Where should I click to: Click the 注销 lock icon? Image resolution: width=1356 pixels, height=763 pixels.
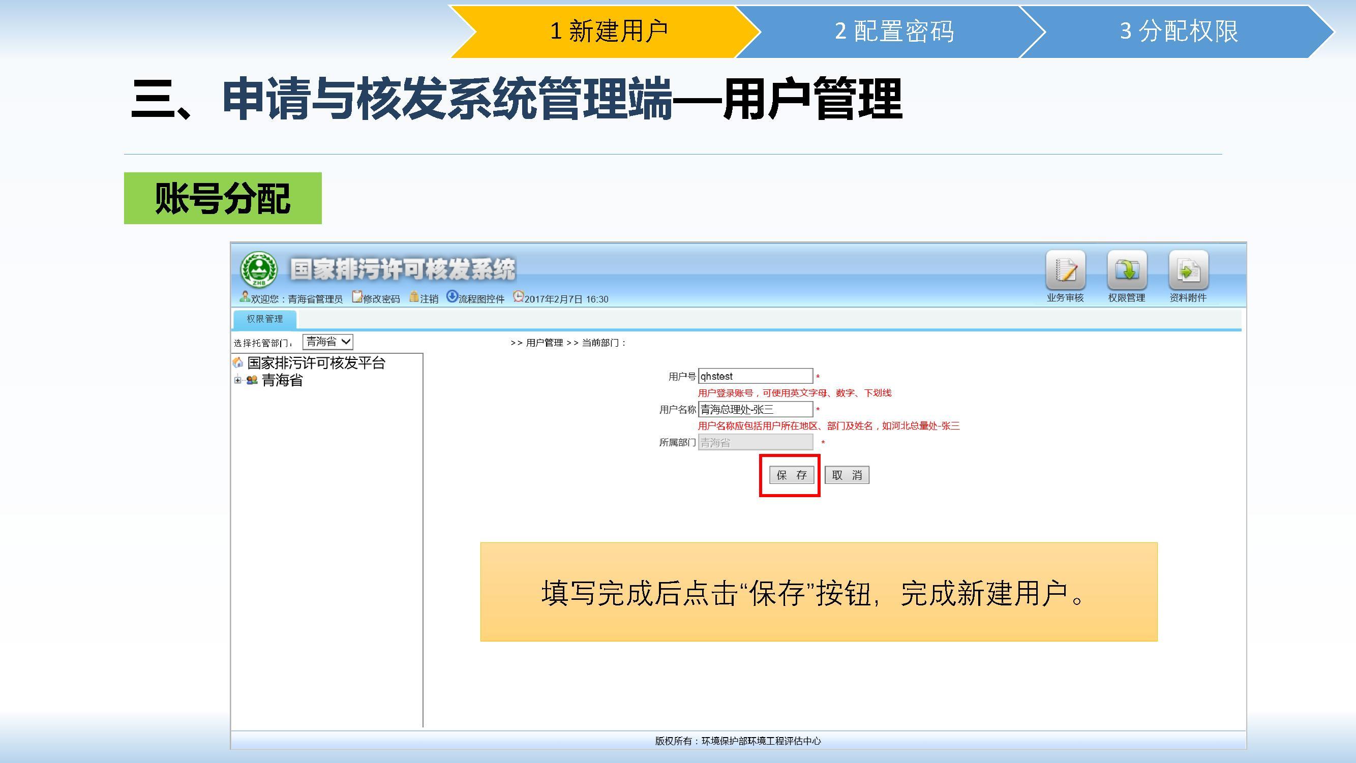(x=414, y=297)
